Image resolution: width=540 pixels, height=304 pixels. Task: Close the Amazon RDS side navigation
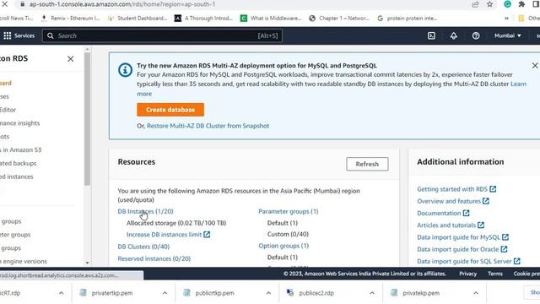[x=71, y=59]
